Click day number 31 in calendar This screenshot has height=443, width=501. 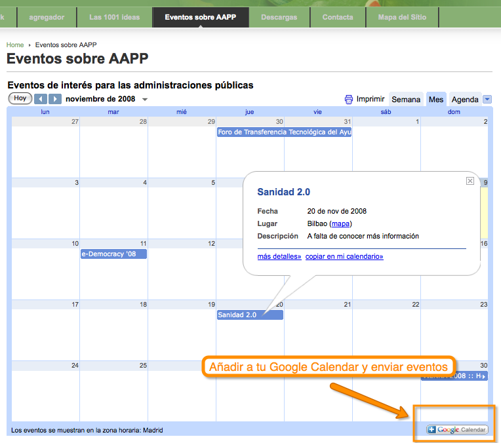(x=348, y=122)
